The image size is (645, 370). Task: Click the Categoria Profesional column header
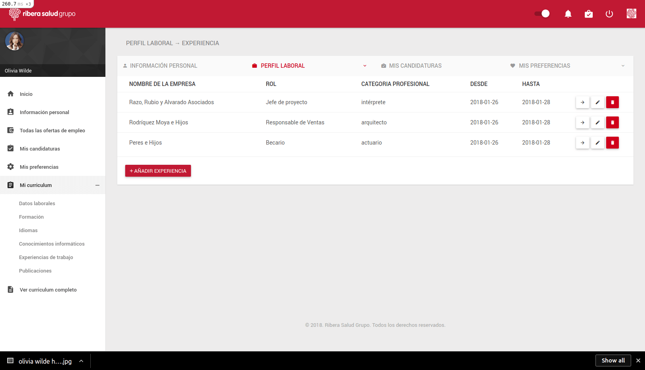click(395, 84)
